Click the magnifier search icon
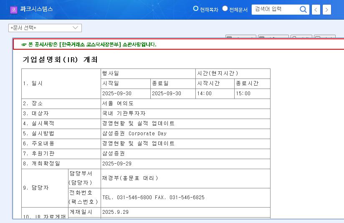Viewport: 344px width, 223px height. point(303,10)
